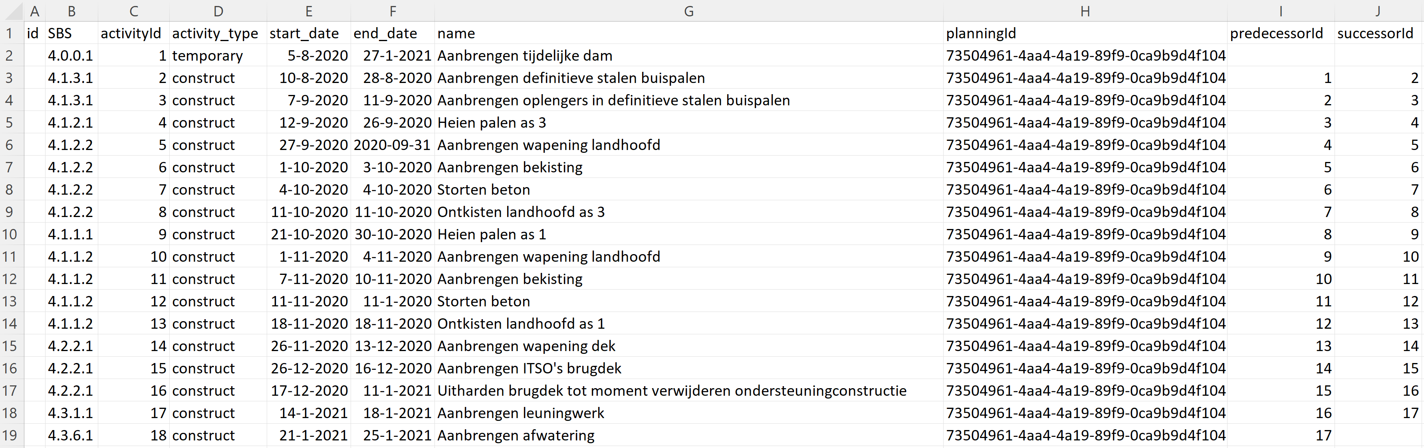Image resolution: width=1424 pixels, height=448 pixels.
Task: Click the row 19 header
Action: pyautogui.click(x=10, y=435)
